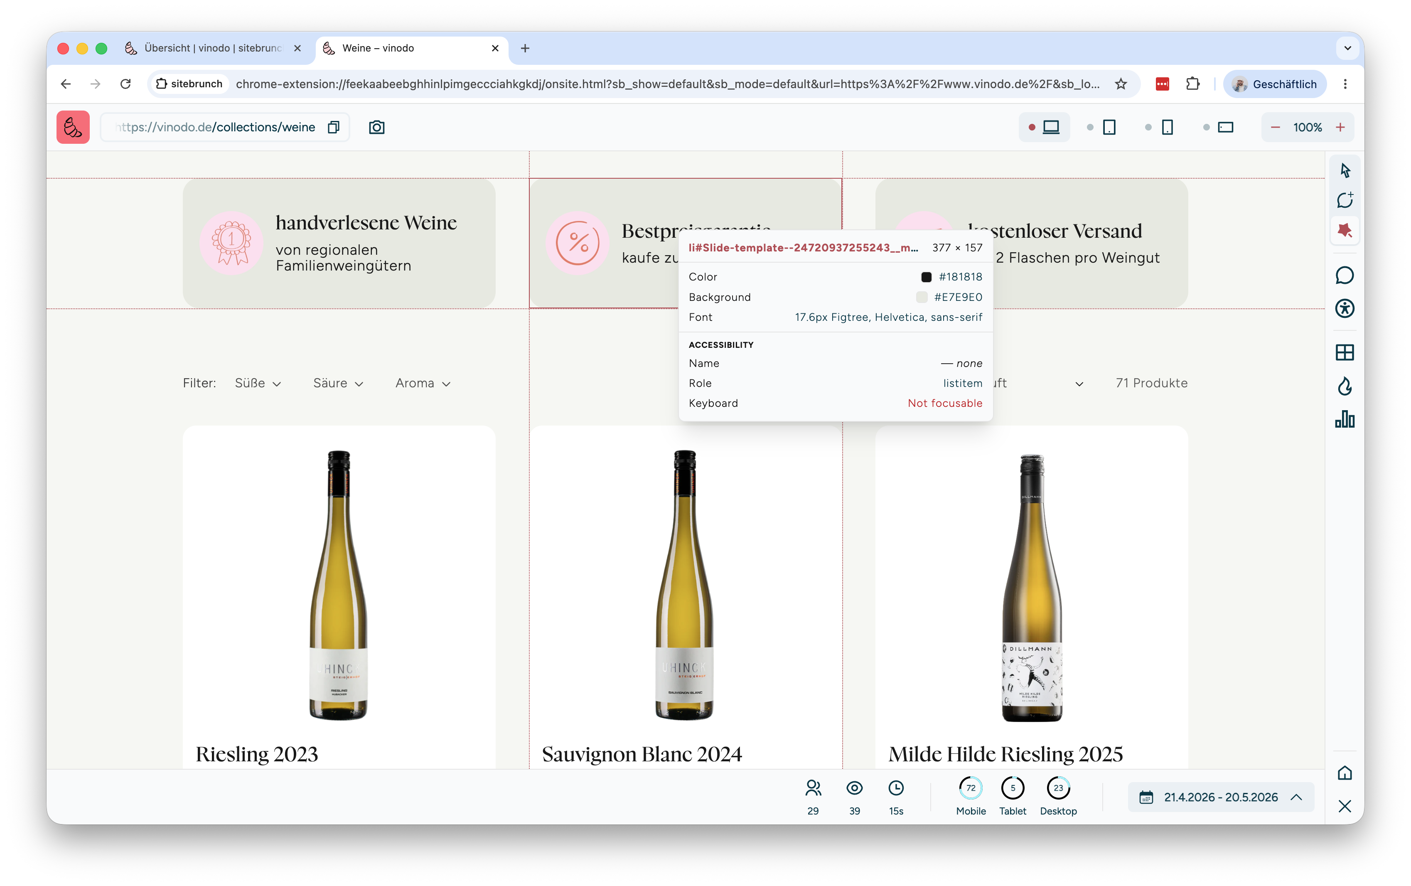The image size is (1411, 886).
Task: Click the 71 Produkte count text
Action: coord(1151,383)
